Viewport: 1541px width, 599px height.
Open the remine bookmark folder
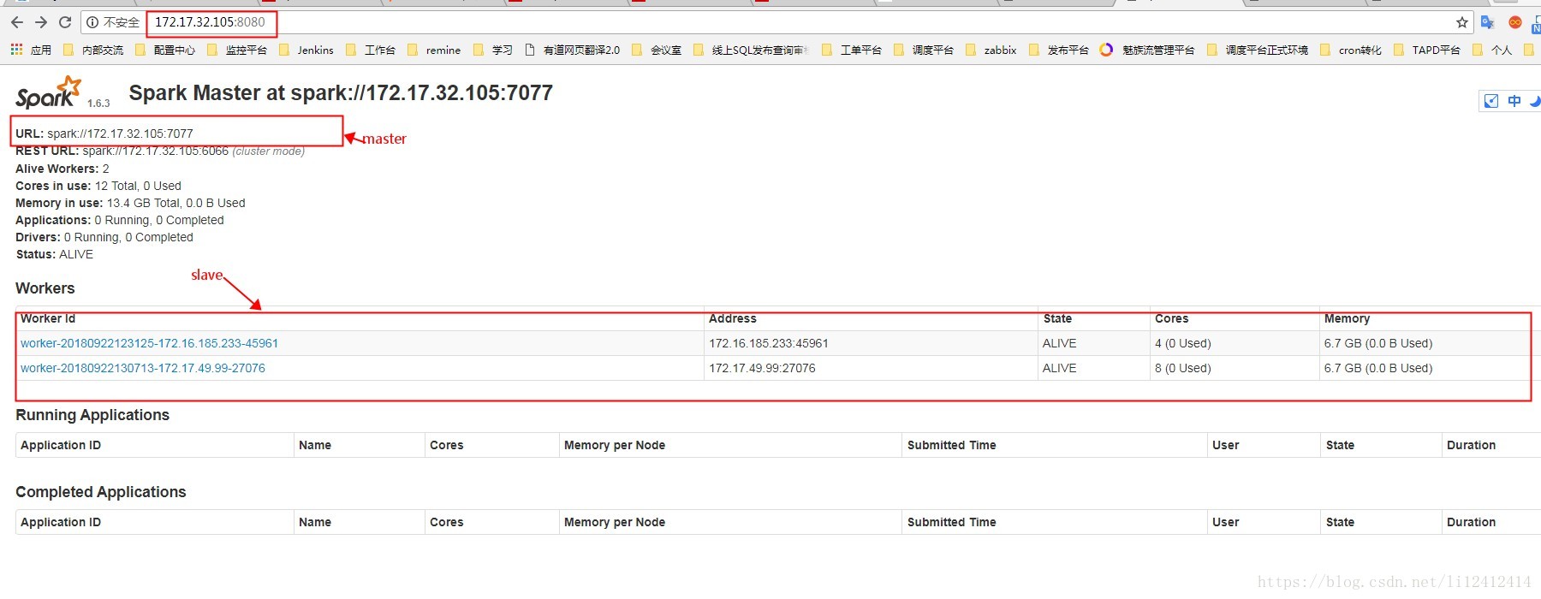point(434,50)
